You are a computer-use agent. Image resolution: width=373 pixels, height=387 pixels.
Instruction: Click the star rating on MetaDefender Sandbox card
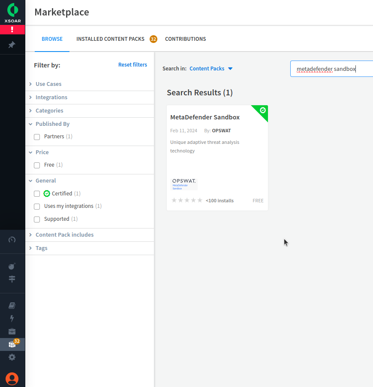point(187,200)
